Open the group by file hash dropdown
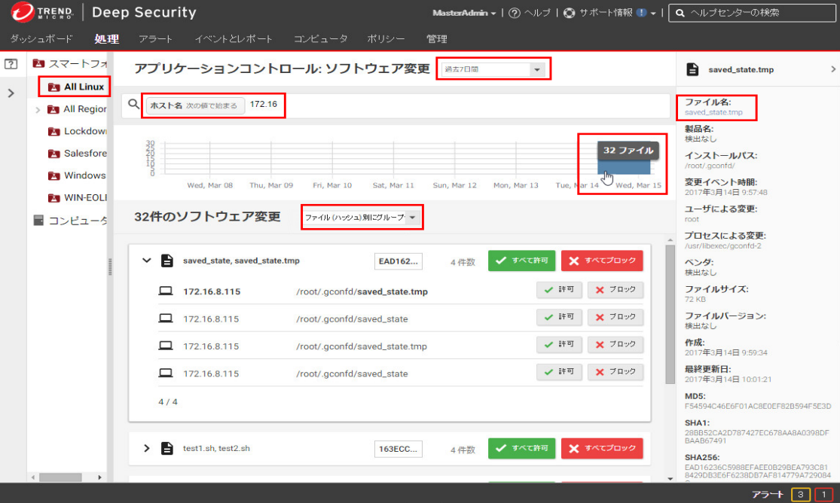 (361, 218)
